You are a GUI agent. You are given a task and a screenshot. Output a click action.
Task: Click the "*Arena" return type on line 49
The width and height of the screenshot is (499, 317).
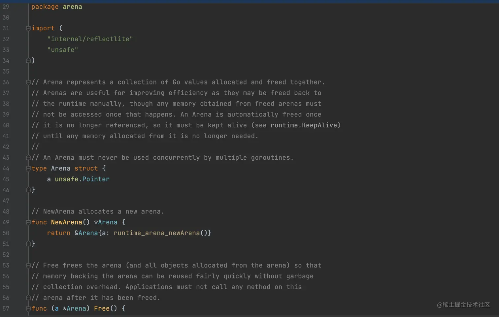[x=106, y=222]
